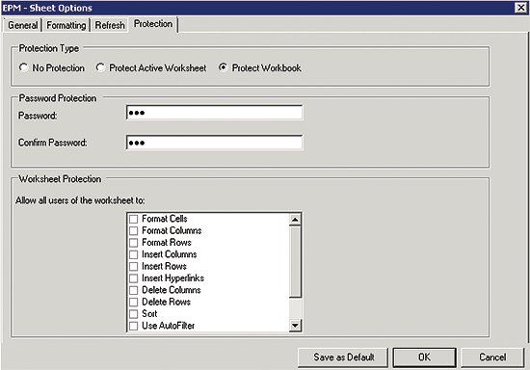Click the list scroll up arrow
The image size is (530, 370).
click(295, 220)
